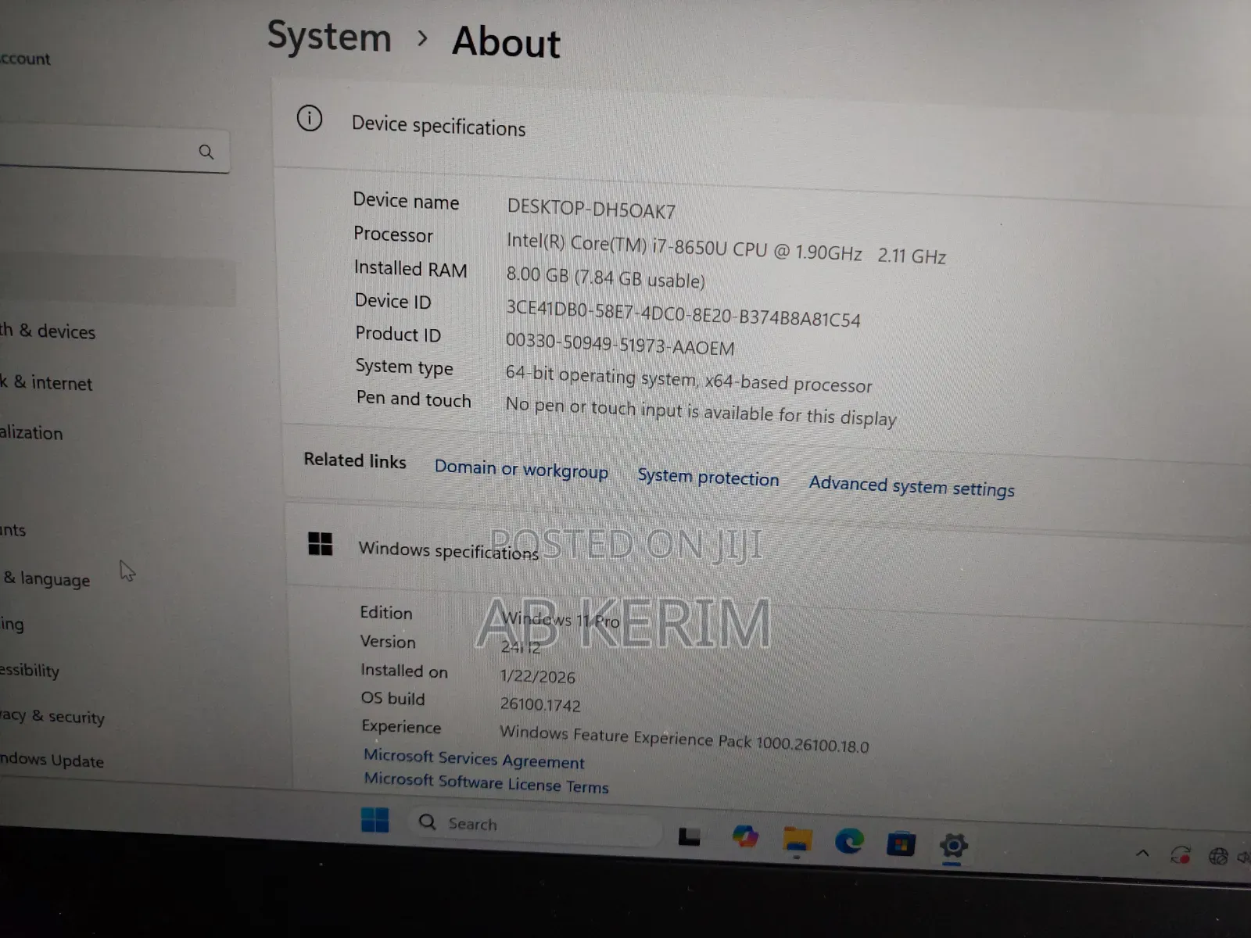
Task: Click Windows Feature Experience Pack value
Action: pyautogui.click(x=684, y=739)
